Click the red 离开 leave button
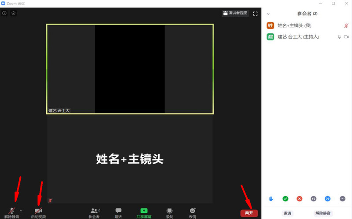 pos(249,213)
